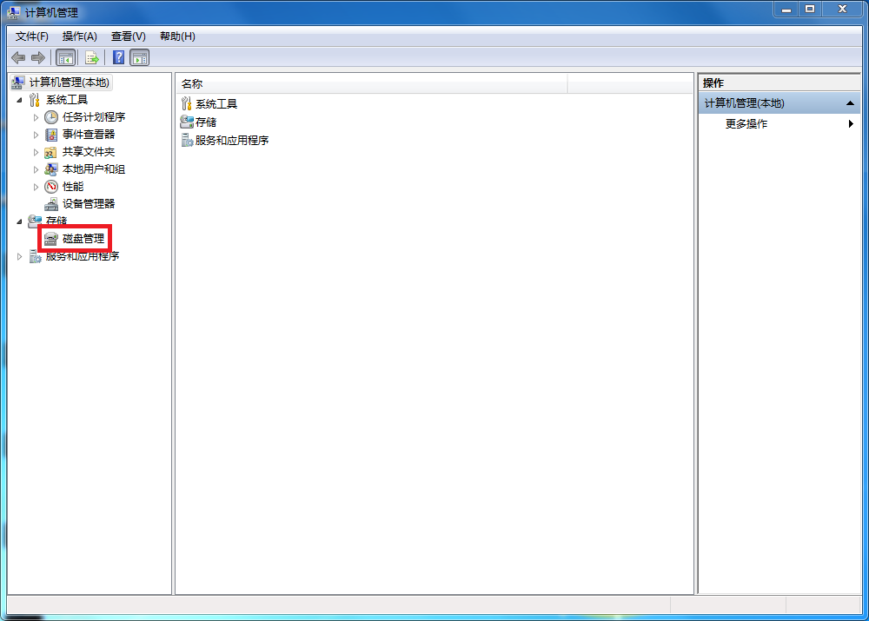Expand the 共享文件夹 node arrow
This screenshot has height=621, width=869.
pos(36,152)
